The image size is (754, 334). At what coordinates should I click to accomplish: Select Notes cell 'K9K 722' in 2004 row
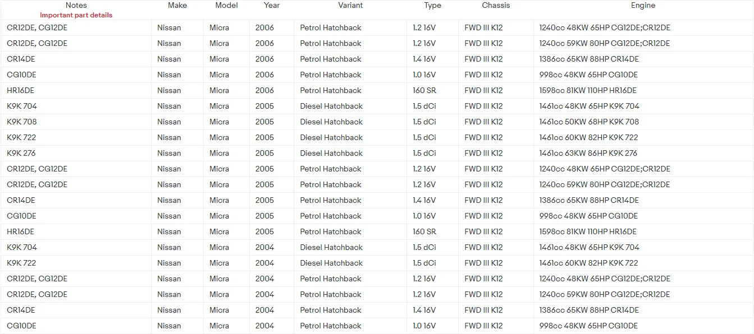click(x=21, y=263)
